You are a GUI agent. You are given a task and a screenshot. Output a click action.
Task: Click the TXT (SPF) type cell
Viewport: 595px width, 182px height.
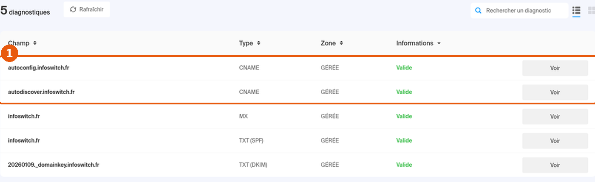click(x=251, y=140)
